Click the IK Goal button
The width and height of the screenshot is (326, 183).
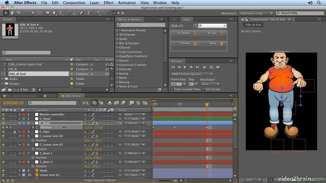click(212, 33)
